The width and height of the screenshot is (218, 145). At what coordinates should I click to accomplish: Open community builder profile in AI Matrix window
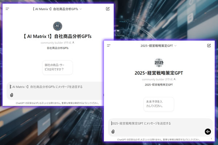(x=57, y=43)
